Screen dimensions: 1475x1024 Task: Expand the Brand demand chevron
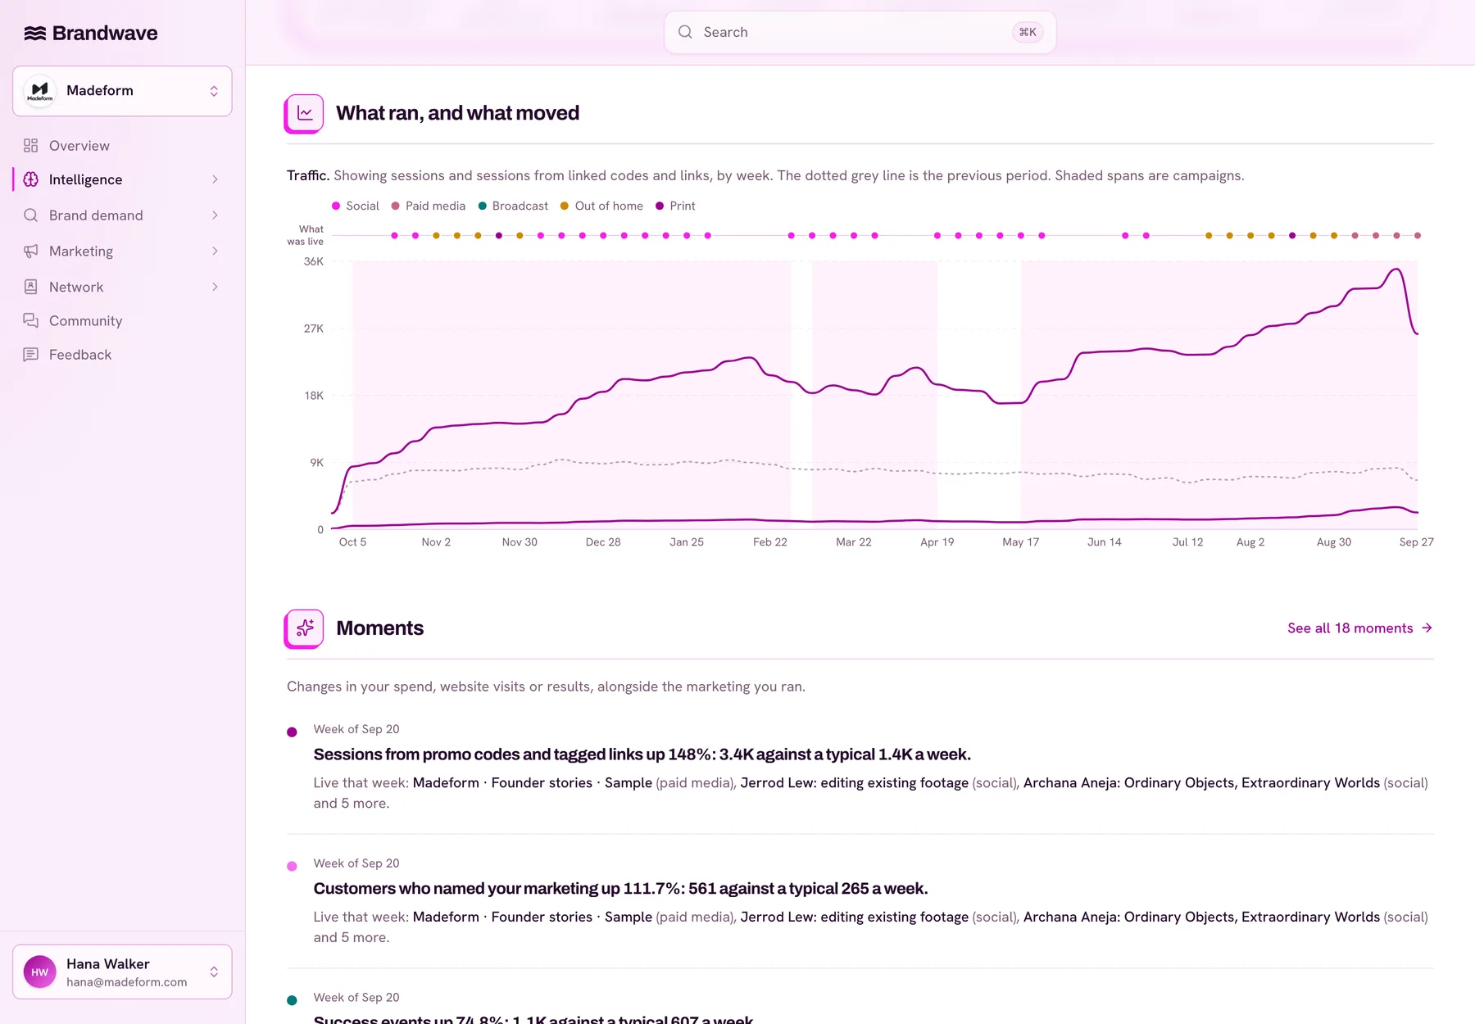click(215, 215)
